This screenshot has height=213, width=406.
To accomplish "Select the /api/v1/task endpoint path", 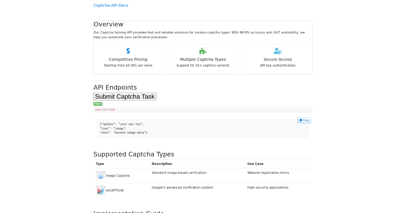I will click(105, 110).
